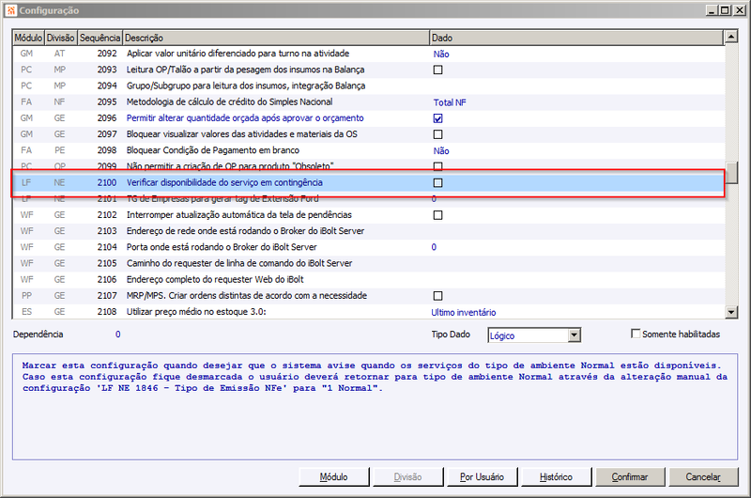Open the Histórico button
751x498 pixels.
(x=556, y=477)
